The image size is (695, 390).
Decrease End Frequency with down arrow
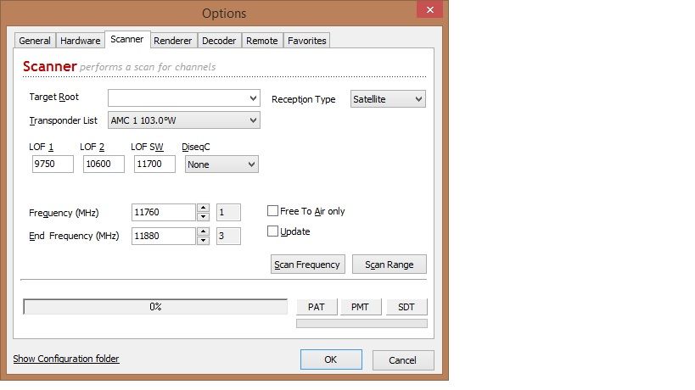(203, 241)
